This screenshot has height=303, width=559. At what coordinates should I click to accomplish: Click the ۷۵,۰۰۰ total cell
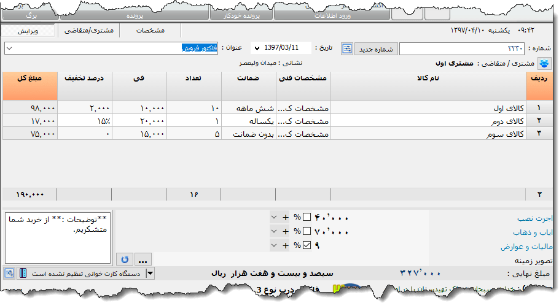coord(30,134)
